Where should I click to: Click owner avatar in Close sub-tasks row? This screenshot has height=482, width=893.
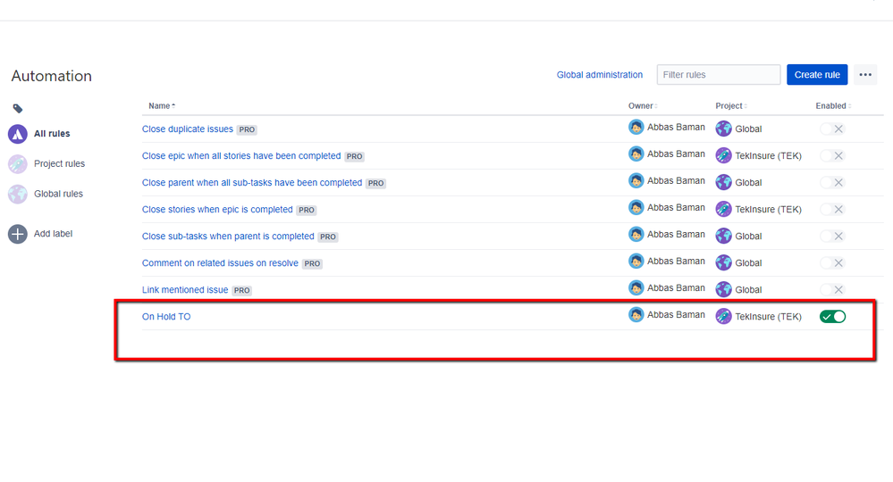click(x=636, y=234)
